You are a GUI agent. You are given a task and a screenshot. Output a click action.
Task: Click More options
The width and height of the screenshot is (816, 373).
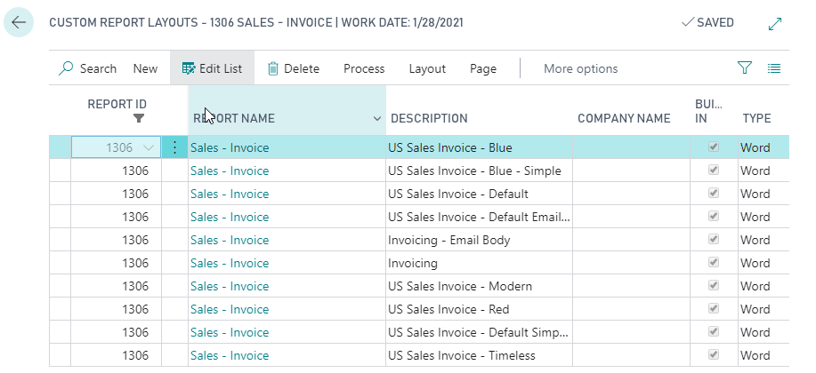click(580, 68)
